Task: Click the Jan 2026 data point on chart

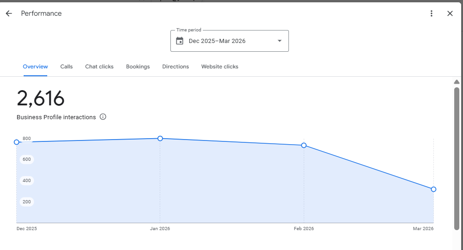Action: 160,138
